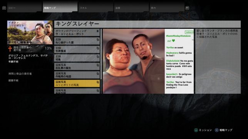Click the evidence list scrollbar
This screenshot has width=248, height=139.
[101, 54]
